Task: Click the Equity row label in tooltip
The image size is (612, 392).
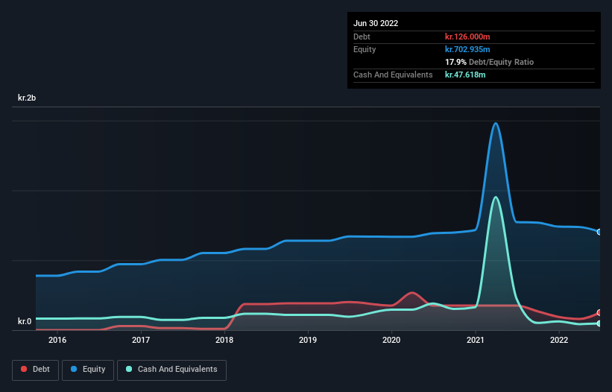Action: click(365, 49)
